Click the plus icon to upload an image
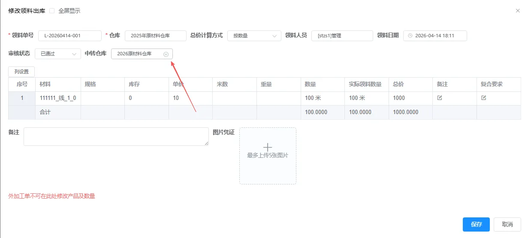This screenshot has width=525, height=238. tap(267, 147)
